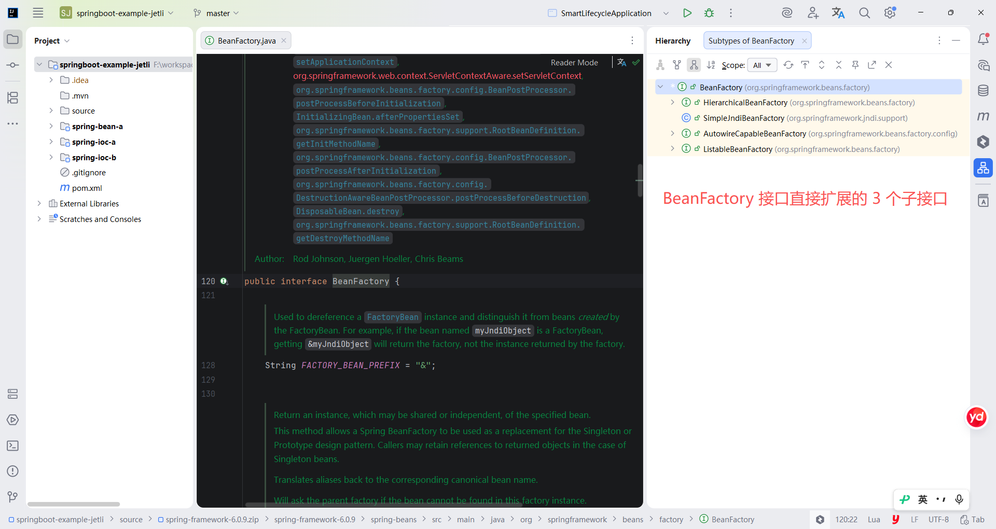The image size is (996, 529).
Task: Toggle Subtypes Hierarchy view button
Action: (x=694, y=65)
